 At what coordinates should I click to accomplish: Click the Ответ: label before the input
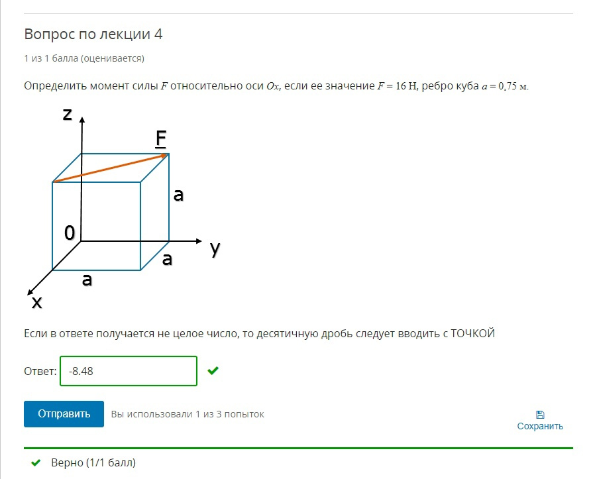[x=40, y=371]
